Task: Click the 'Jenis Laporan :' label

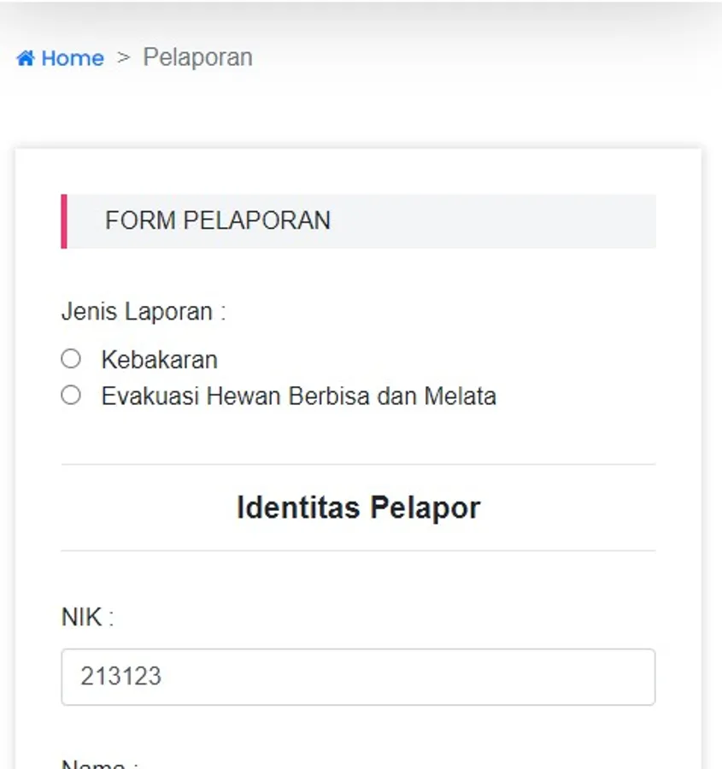Action: coord(143,311)
